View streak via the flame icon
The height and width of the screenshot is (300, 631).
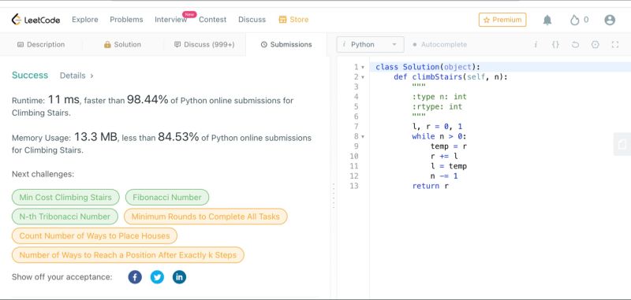(x=575, y=20)
